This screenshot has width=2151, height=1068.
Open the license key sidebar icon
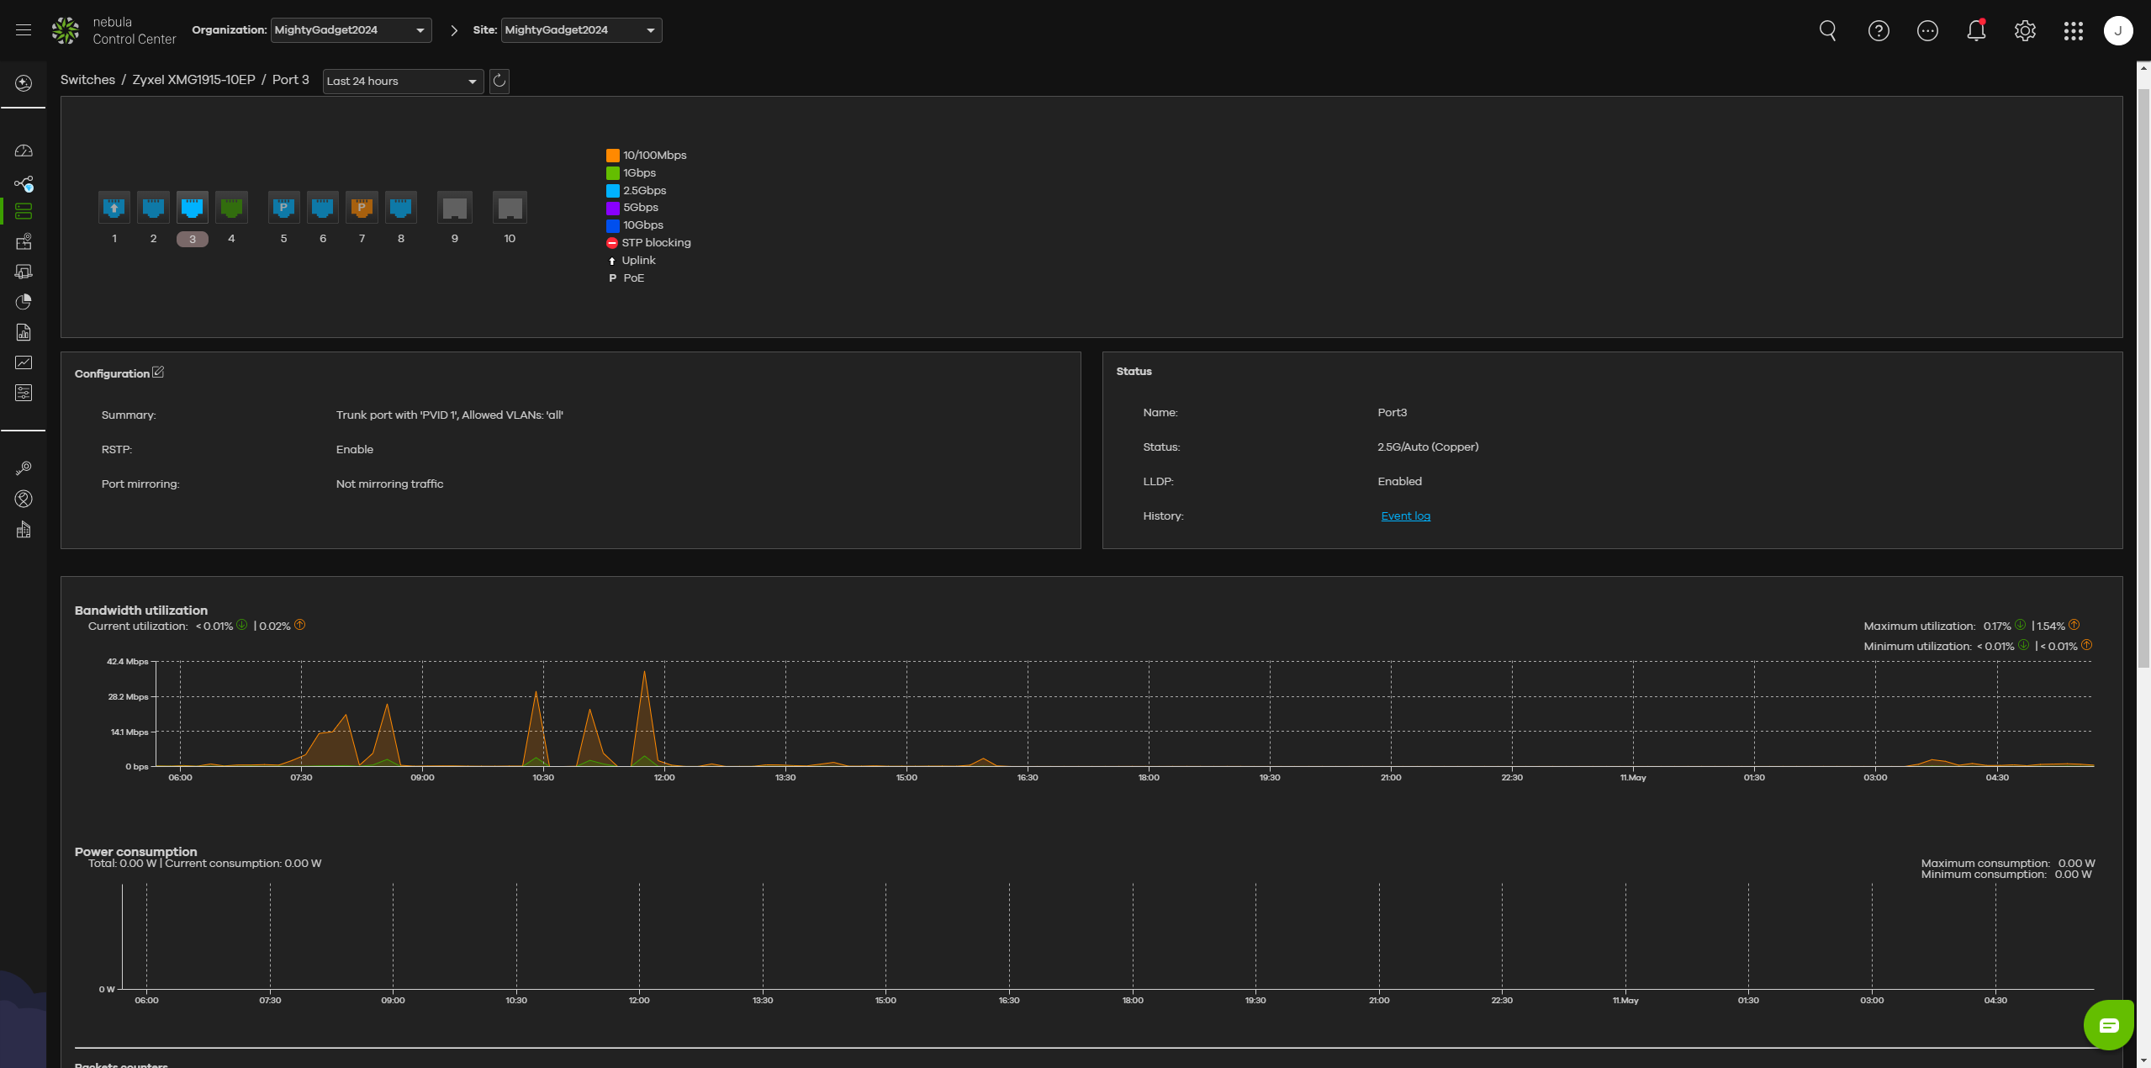pos(24,468)
